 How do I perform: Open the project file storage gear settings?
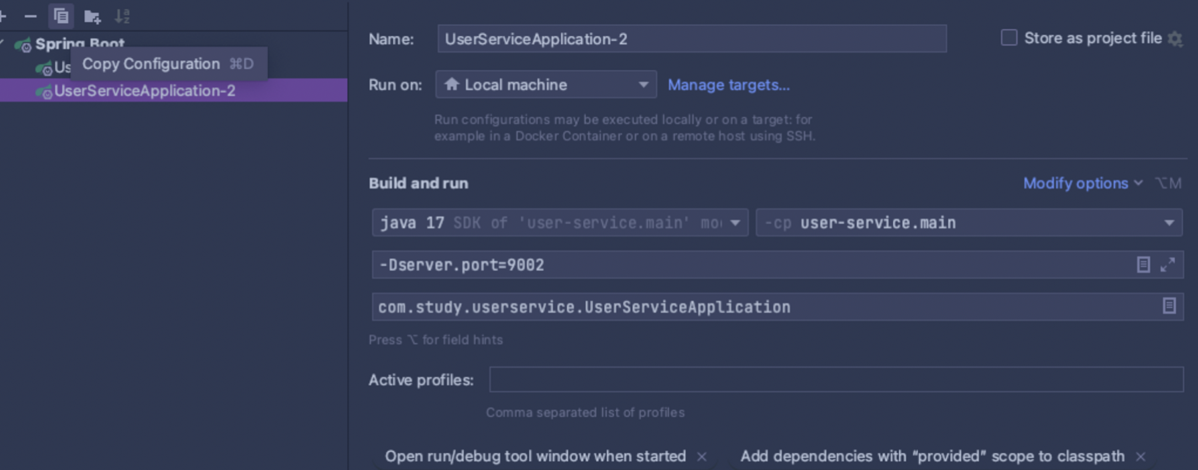pyautogui.click(x=1175, y=38)
